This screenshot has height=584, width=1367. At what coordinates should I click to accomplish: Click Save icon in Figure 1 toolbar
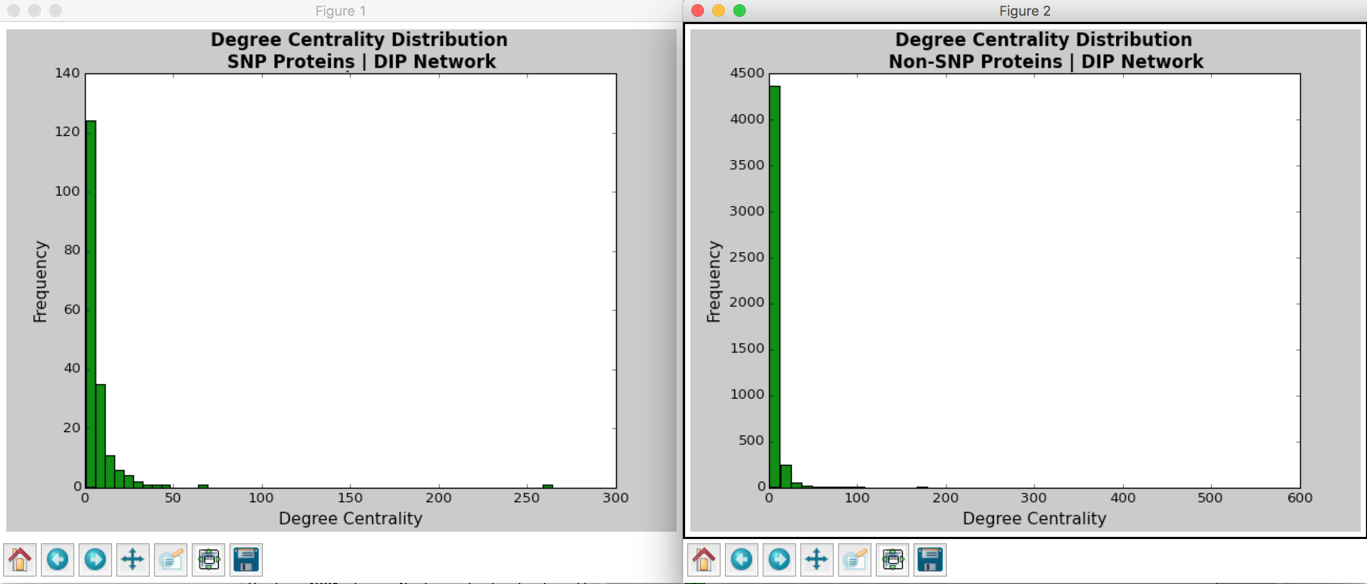[x=246, y=559]
